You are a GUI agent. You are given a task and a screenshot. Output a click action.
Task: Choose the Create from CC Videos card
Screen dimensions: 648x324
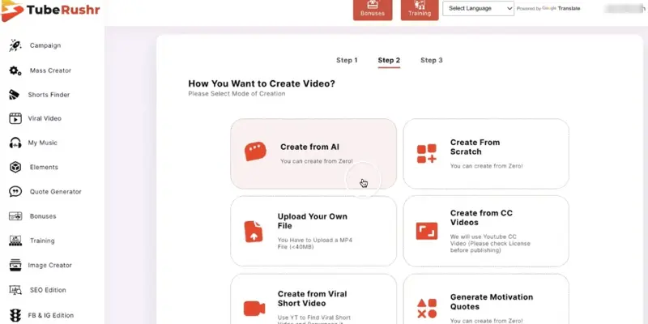[x=486, y=231]
